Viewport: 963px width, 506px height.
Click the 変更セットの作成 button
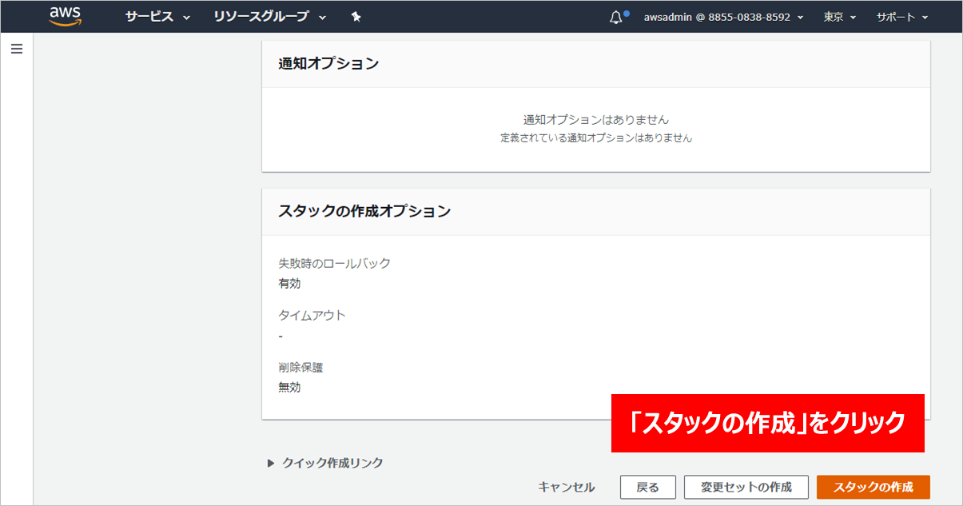(746, 487)
